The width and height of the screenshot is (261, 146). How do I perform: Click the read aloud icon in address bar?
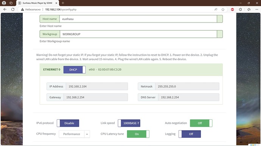216,9
